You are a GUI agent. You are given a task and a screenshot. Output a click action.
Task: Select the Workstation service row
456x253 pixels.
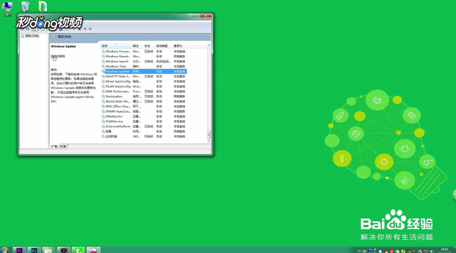(144, 96)
